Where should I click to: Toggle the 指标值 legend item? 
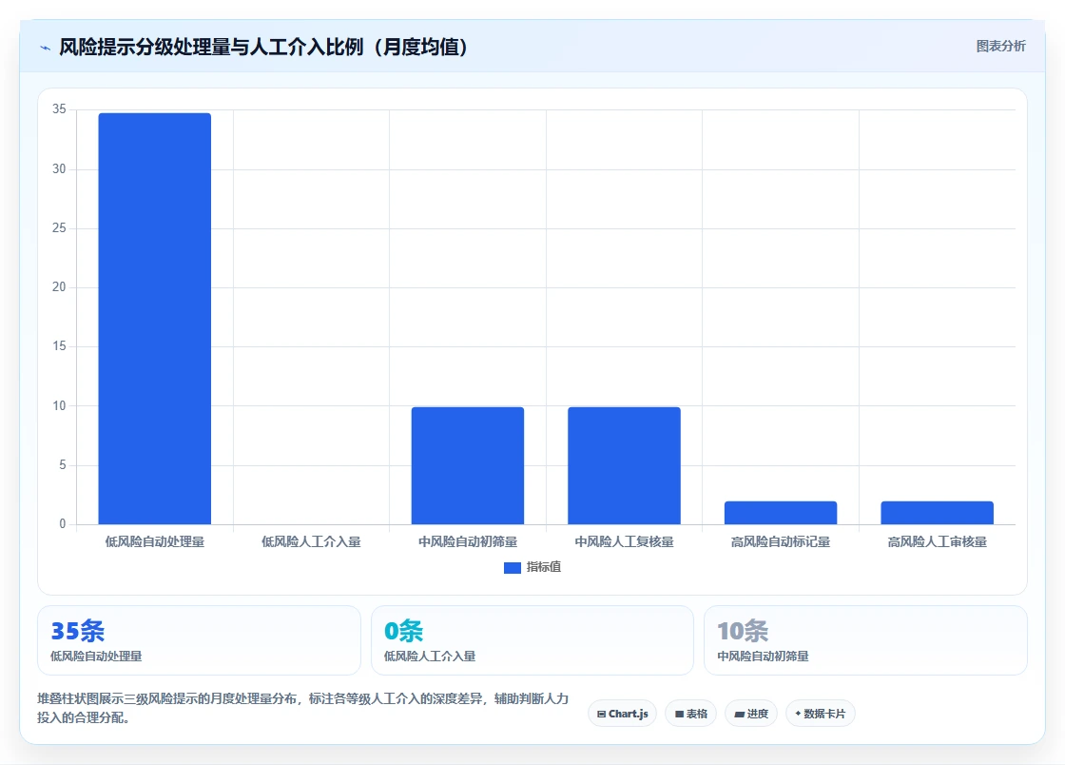[532, 567]
